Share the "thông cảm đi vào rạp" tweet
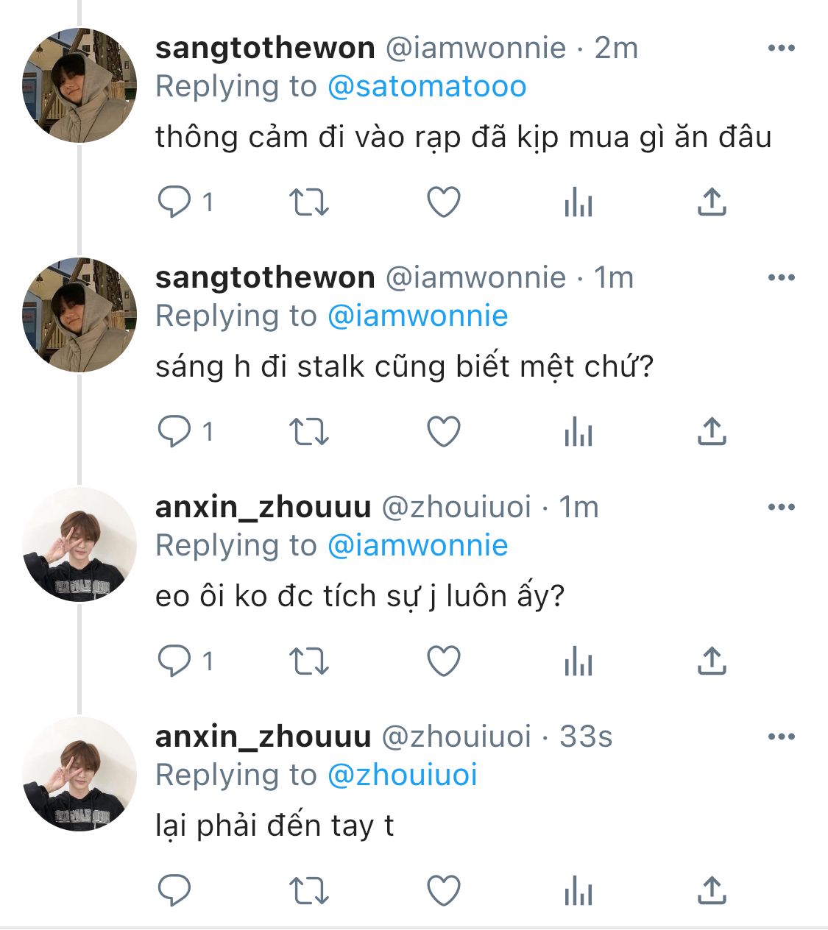 click(711, 202)
